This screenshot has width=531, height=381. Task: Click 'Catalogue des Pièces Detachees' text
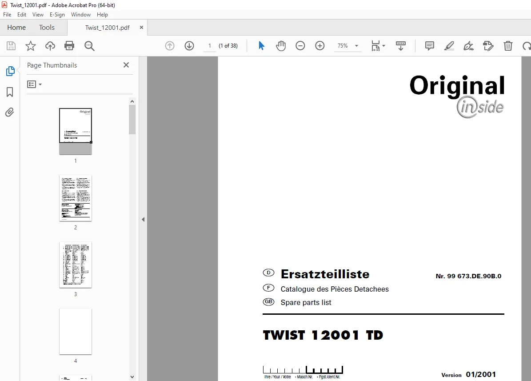[335, 289]
